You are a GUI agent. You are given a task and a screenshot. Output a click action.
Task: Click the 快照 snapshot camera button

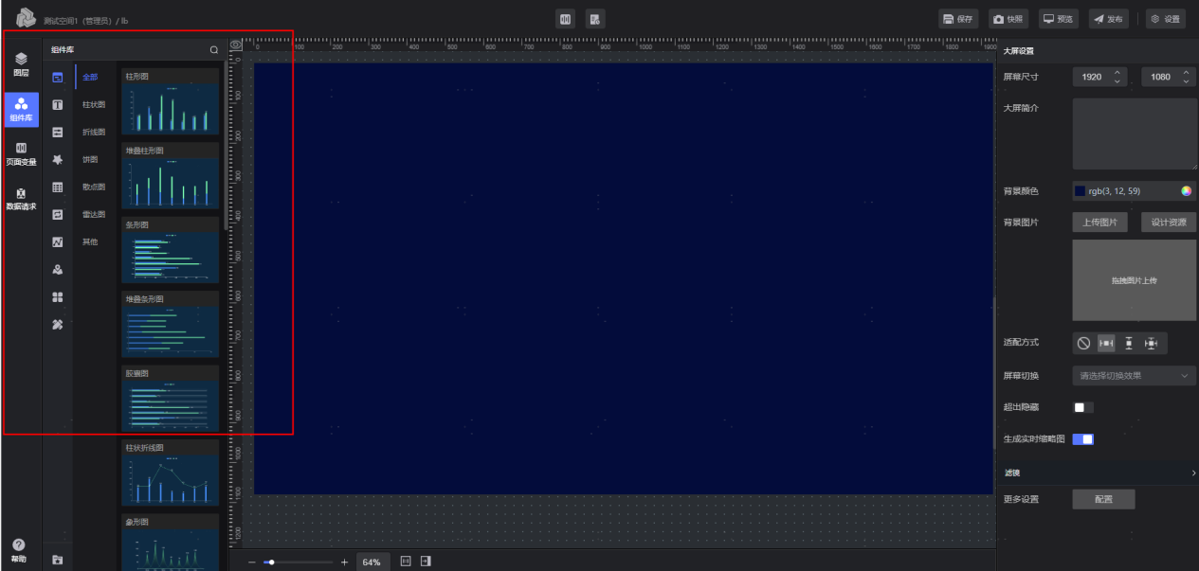[x=1008, y=19]
